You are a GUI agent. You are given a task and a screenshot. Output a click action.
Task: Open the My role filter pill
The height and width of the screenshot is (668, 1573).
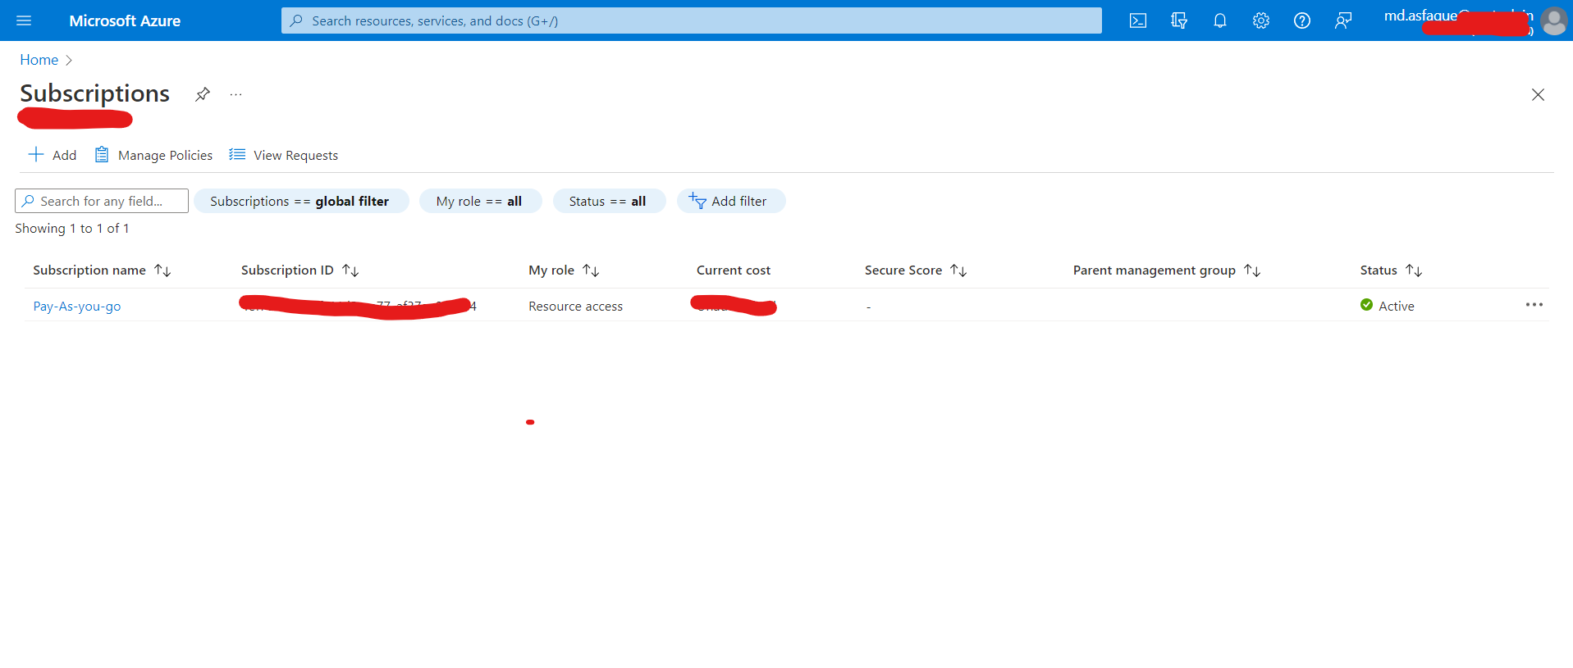[x=480, y=201]
